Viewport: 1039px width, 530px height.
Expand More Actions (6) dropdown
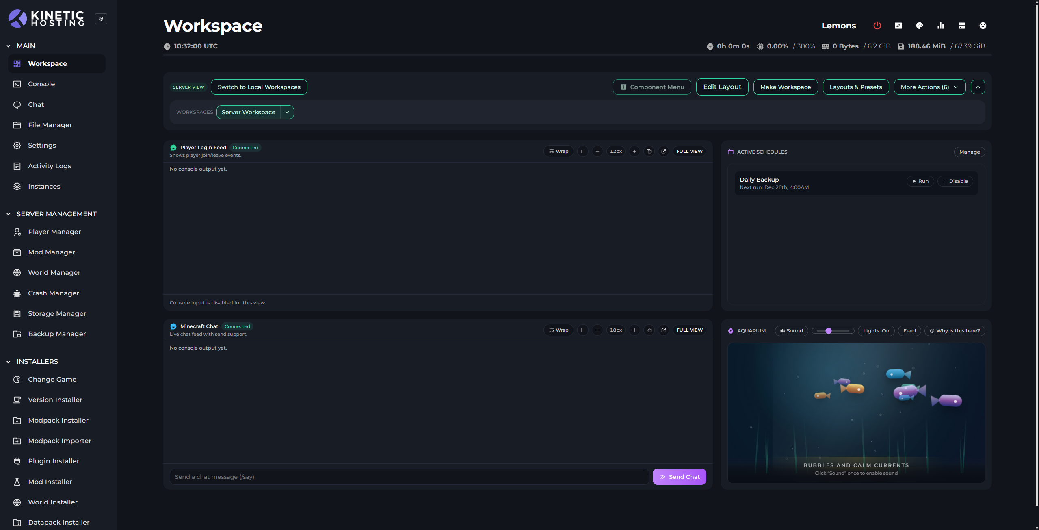pyautogui.click(x=929, y=87)
